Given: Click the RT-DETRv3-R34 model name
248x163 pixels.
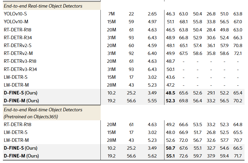Looking at the screenshot, I should 20,69.
